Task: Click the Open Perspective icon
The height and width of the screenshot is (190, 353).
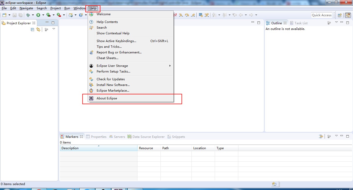Action: pyautogui.click(x=340, y=15)
